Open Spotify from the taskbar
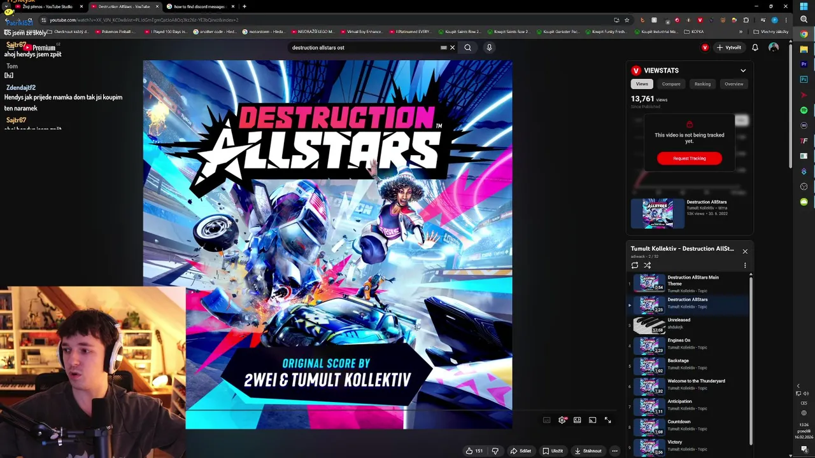 (x=804, y=110)
